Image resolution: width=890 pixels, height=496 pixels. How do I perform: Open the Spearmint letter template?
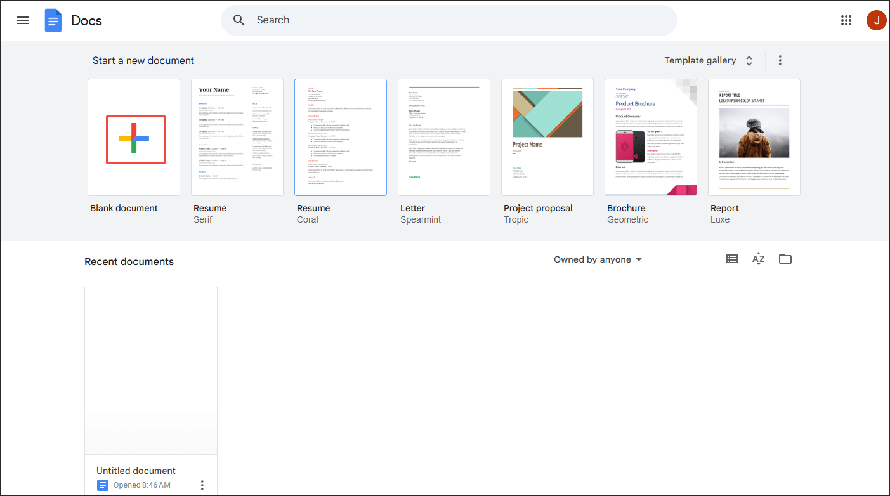pyautogui.click(x=443, y=137)
